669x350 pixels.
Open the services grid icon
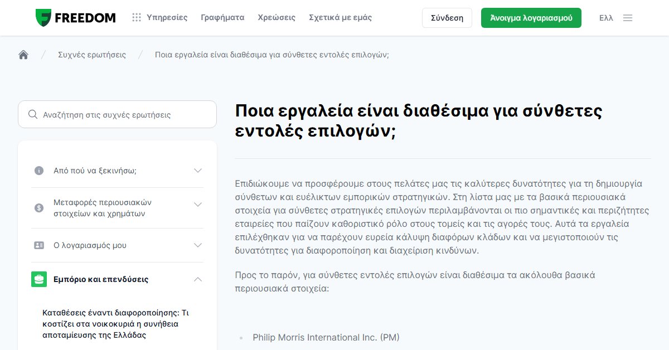coord(137,18)
